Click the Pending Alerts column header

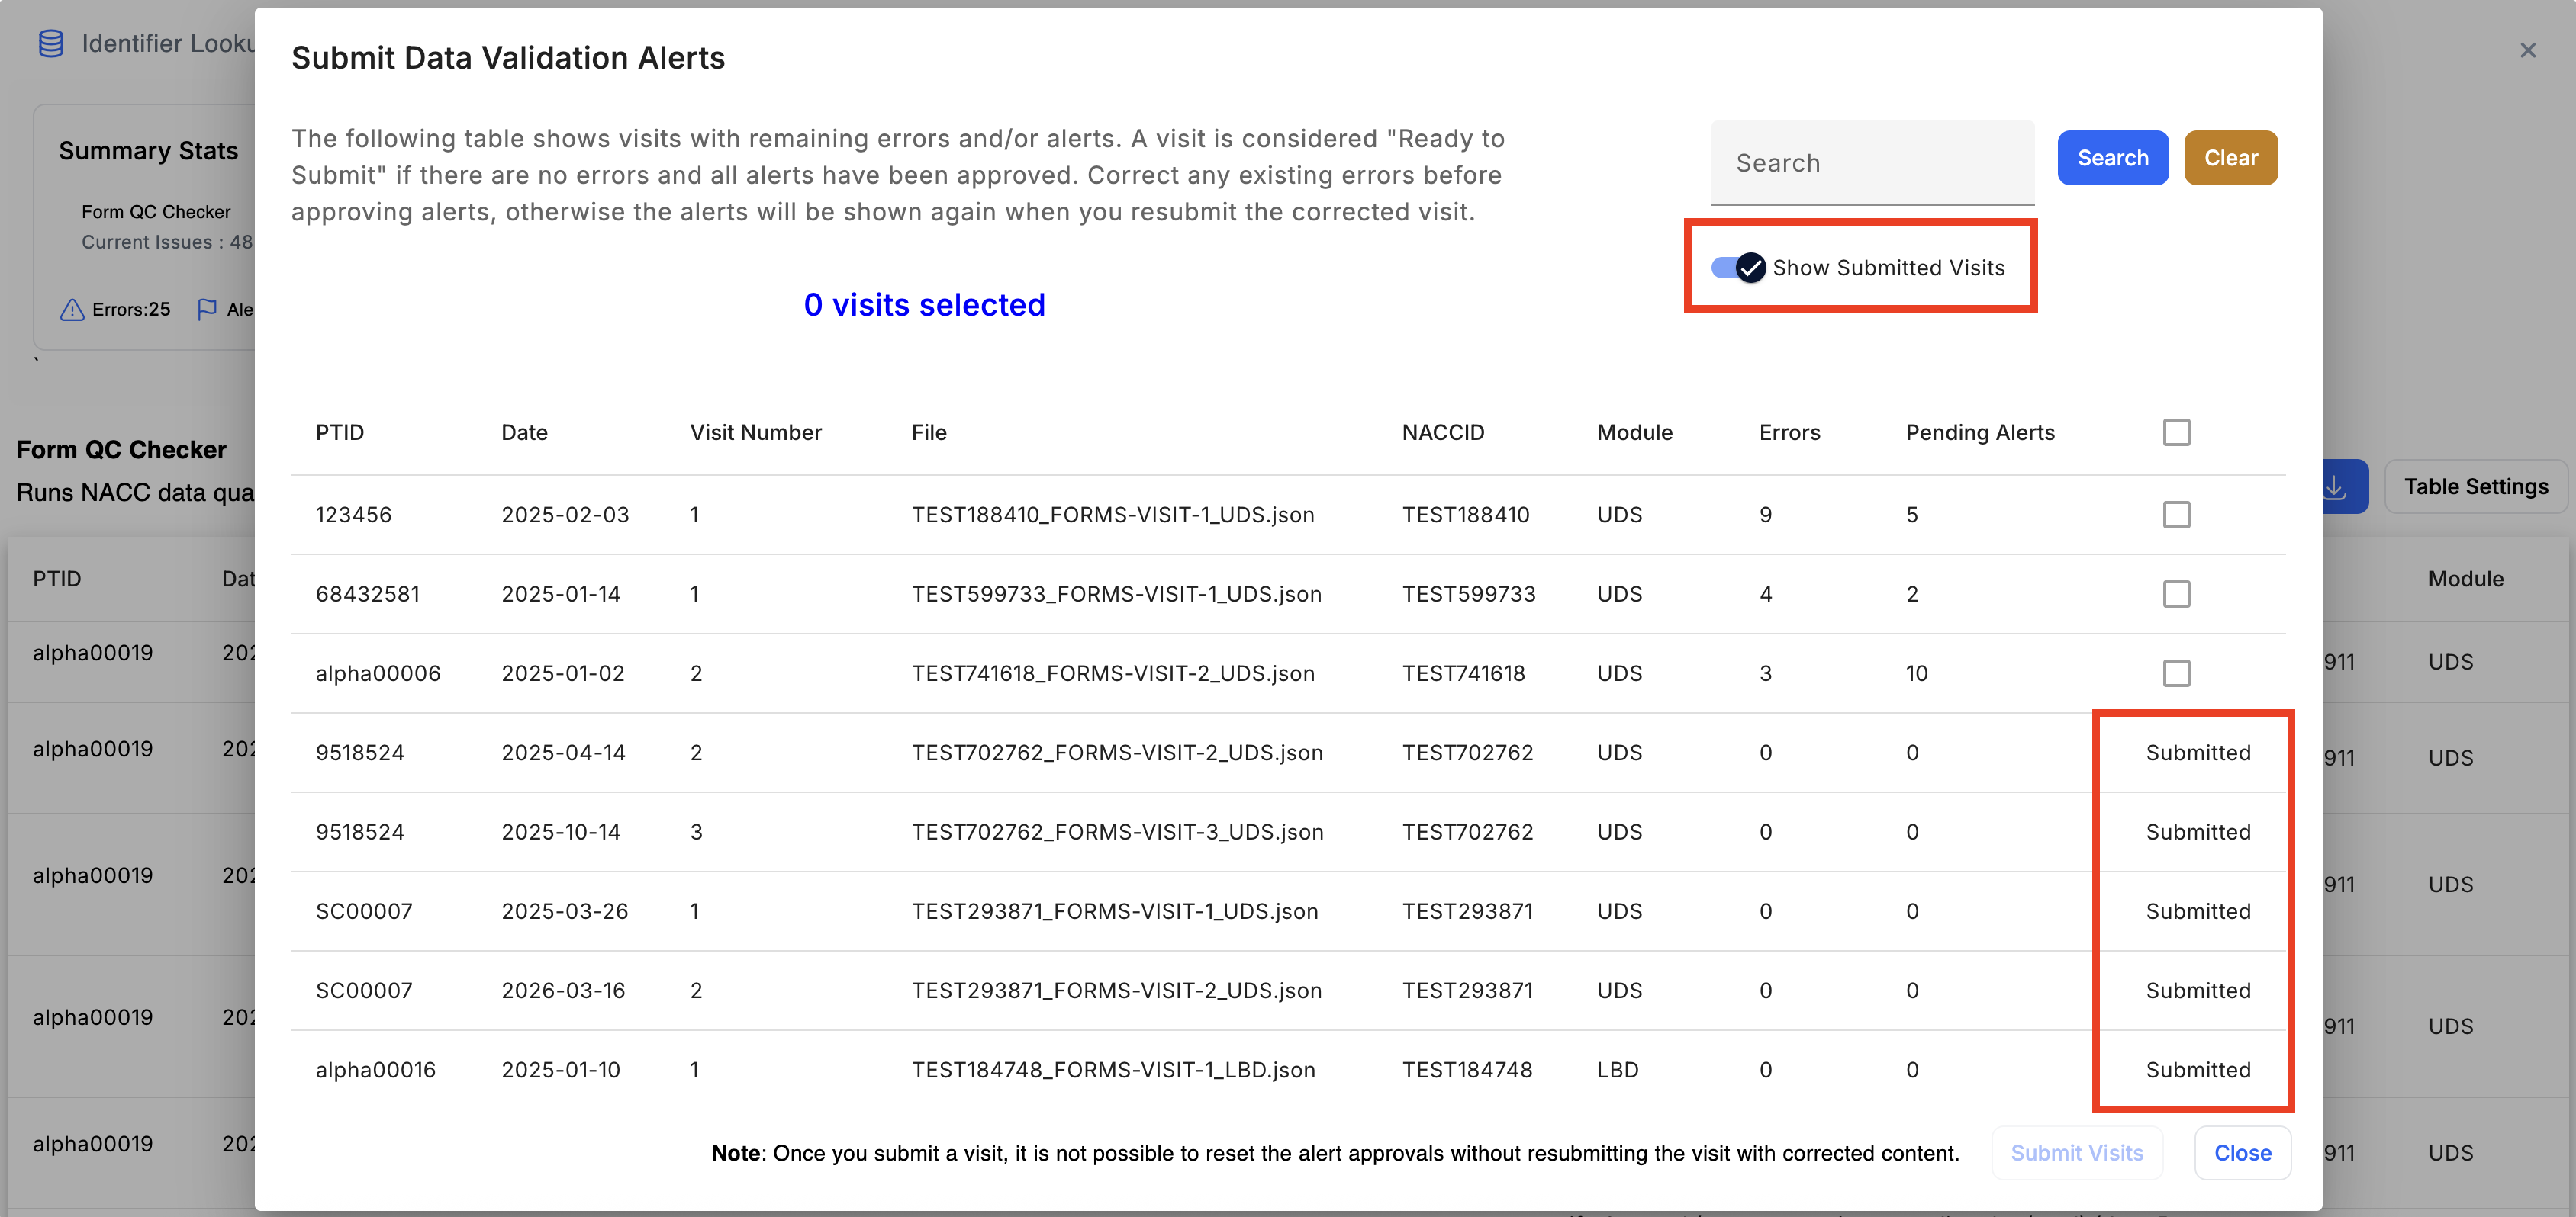click(x=1979, y=432)
